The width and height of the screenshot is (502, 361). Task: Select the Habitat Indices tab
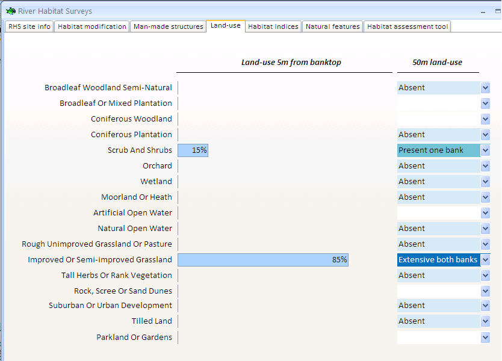[x=273, y=26]
